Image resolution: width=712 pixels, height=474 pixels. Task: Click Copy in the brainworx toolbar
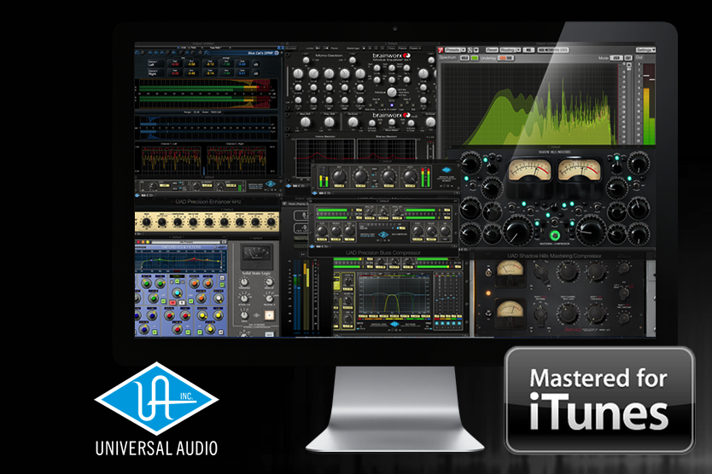tap(390, 48)
